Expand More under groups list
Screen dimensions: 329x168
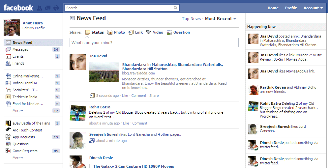point(18,111)
